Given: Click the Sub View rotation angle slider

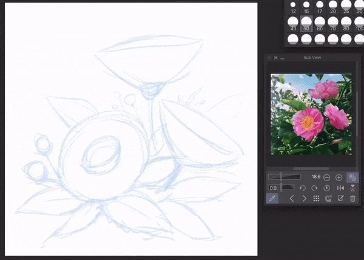Looking at the screenshot, I should coord(281,187).
